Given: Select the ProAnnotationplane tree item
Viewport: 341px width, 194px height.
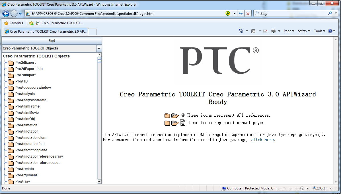Looking at the screenshot, I should (31, 150).
